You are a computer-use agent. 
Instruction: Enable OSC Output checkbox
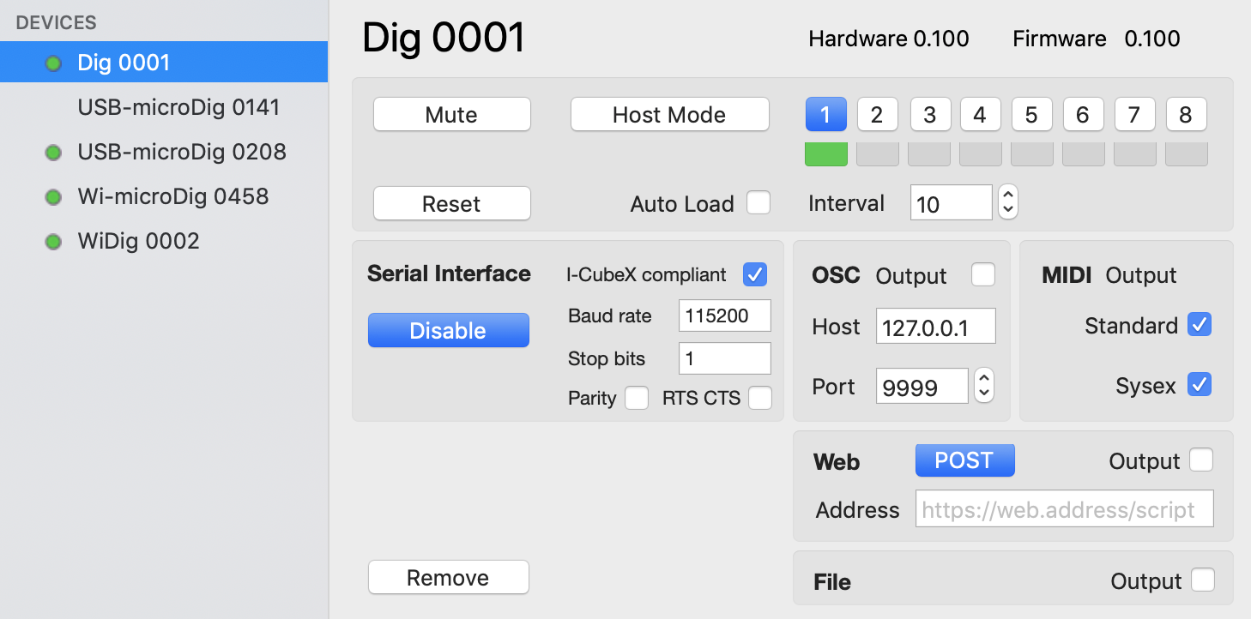tap(983, 274)
